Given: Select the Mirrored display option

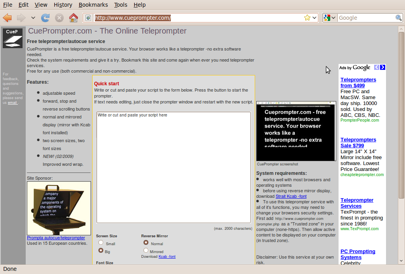Looking at the screenshot, I should click(146, 251).
